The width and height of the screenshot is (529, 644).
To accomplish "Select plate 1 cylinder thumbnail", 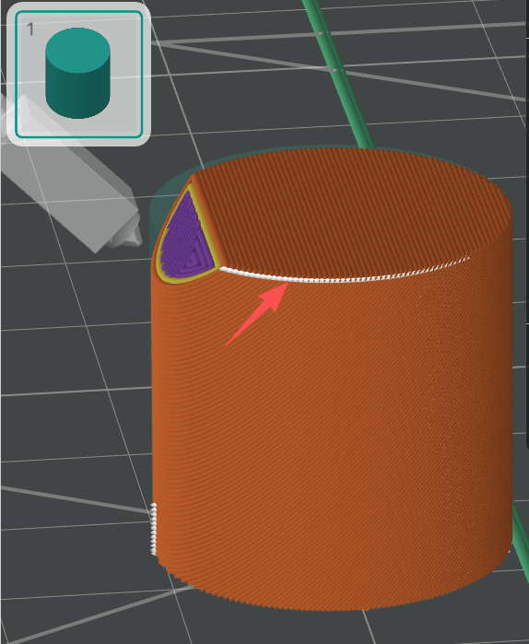I will click(x=78, y=75).
